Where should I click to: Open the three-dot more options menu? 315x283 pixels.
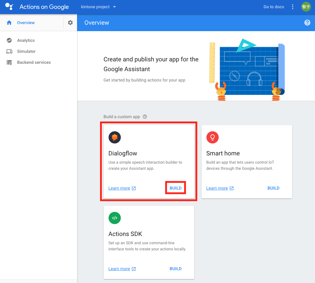(x=292, y=7)
